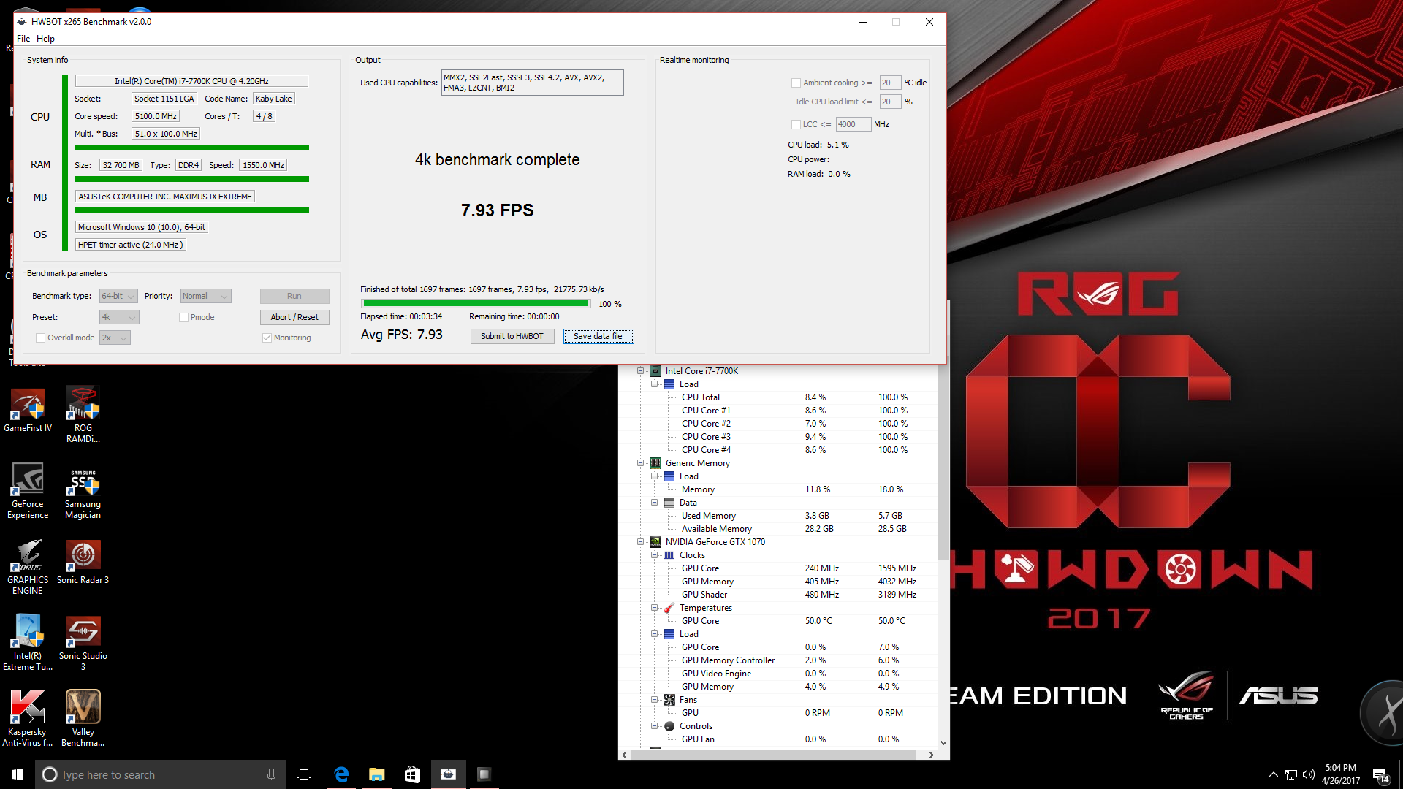Click the Generic Memory RAM icon
Image resolution: width=1403 pixels, height=789 pixels.
click(x=655, y=463)
